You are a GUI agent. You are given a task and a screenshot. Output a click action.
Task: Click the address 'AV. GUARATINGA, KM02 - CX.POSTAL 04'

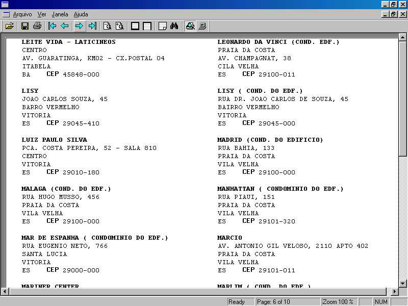tap(93, 58)
